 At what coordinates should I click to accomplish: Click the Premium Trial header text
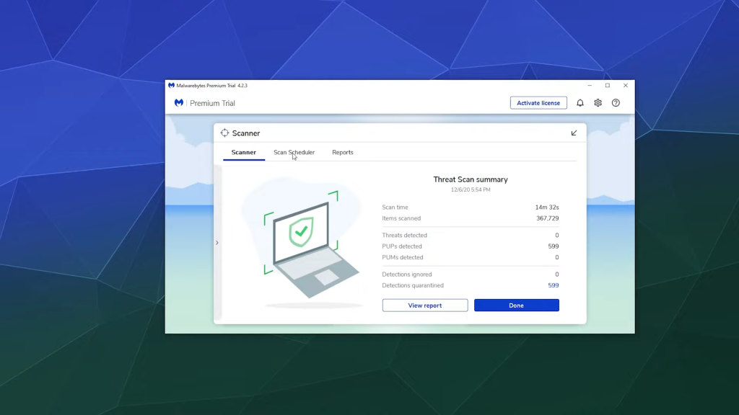tap(212, 103)
